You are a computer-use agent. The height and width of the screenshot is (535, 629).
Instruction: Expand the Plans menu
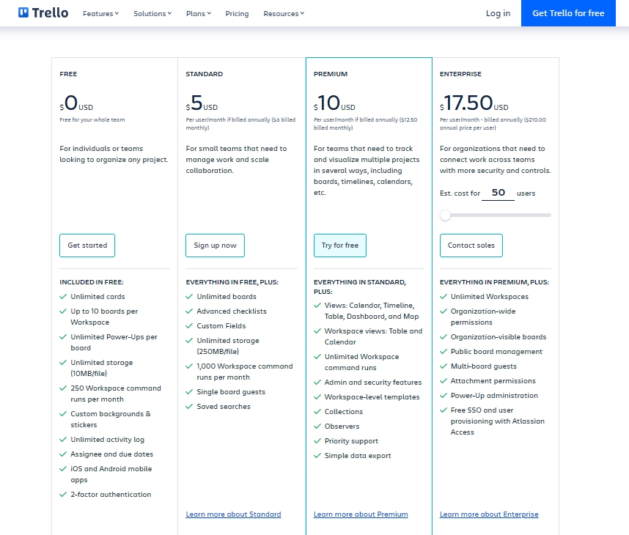[x=198, y=13]
